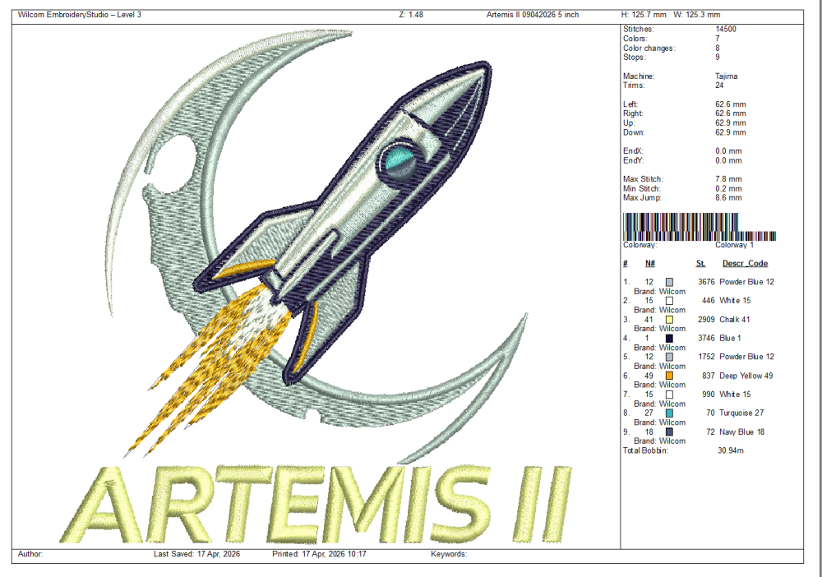Viewport: 822px width, 577px height.
Task: Click the Chalk 41 color swatch
Action: [669, 320]
